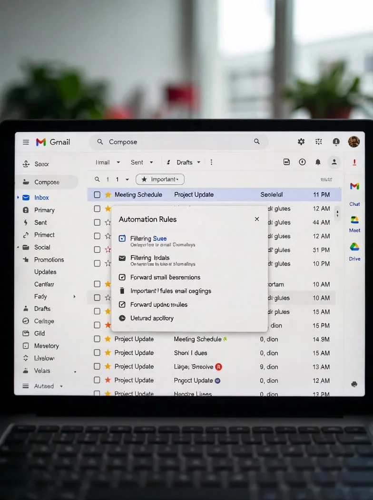Select checkbox of Pngoct Update email row
Screen dimensions: 373x500
click(97, 380)
